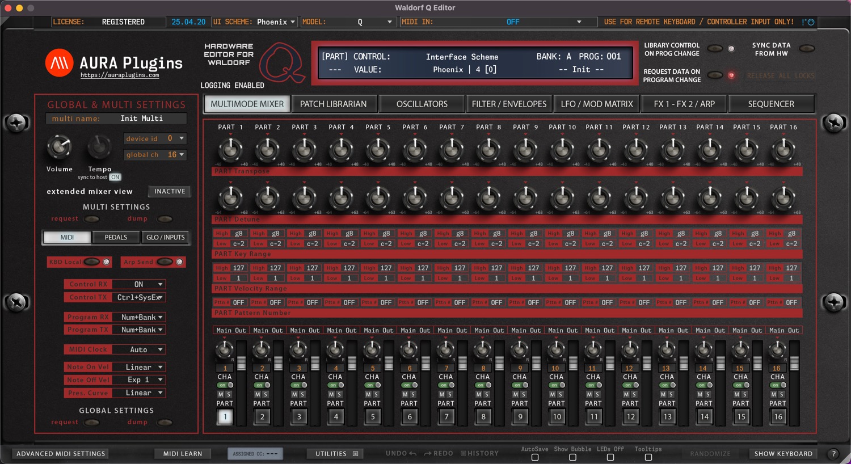The height and width of the screenshot is (464, 851).
Task: Click the power icon next to MIDI IN
Action: point(811,22)
